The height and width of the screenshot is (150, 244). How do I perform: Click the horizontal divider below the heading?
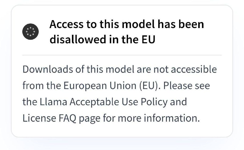tap(122, 55)
